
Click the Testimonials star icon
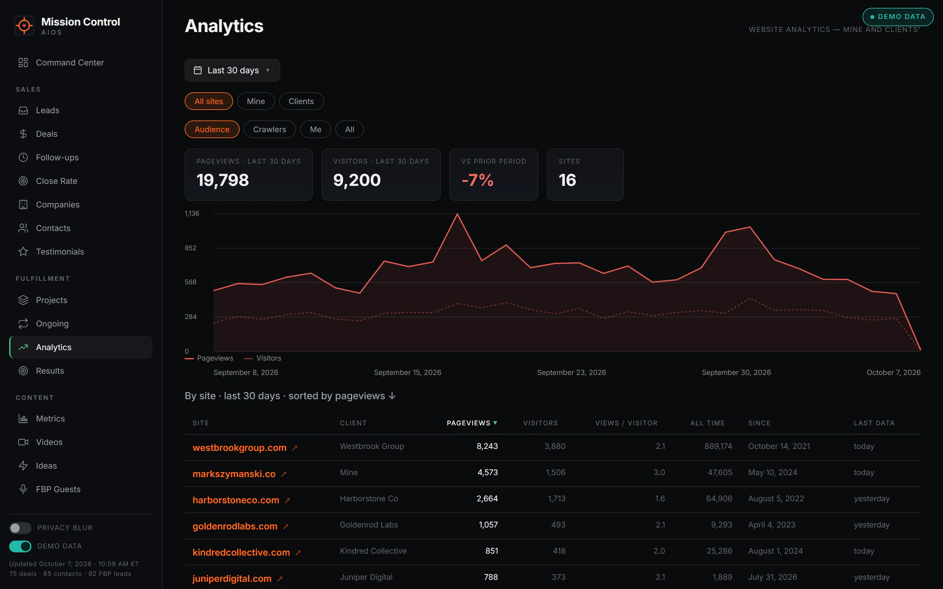[23, 252]
